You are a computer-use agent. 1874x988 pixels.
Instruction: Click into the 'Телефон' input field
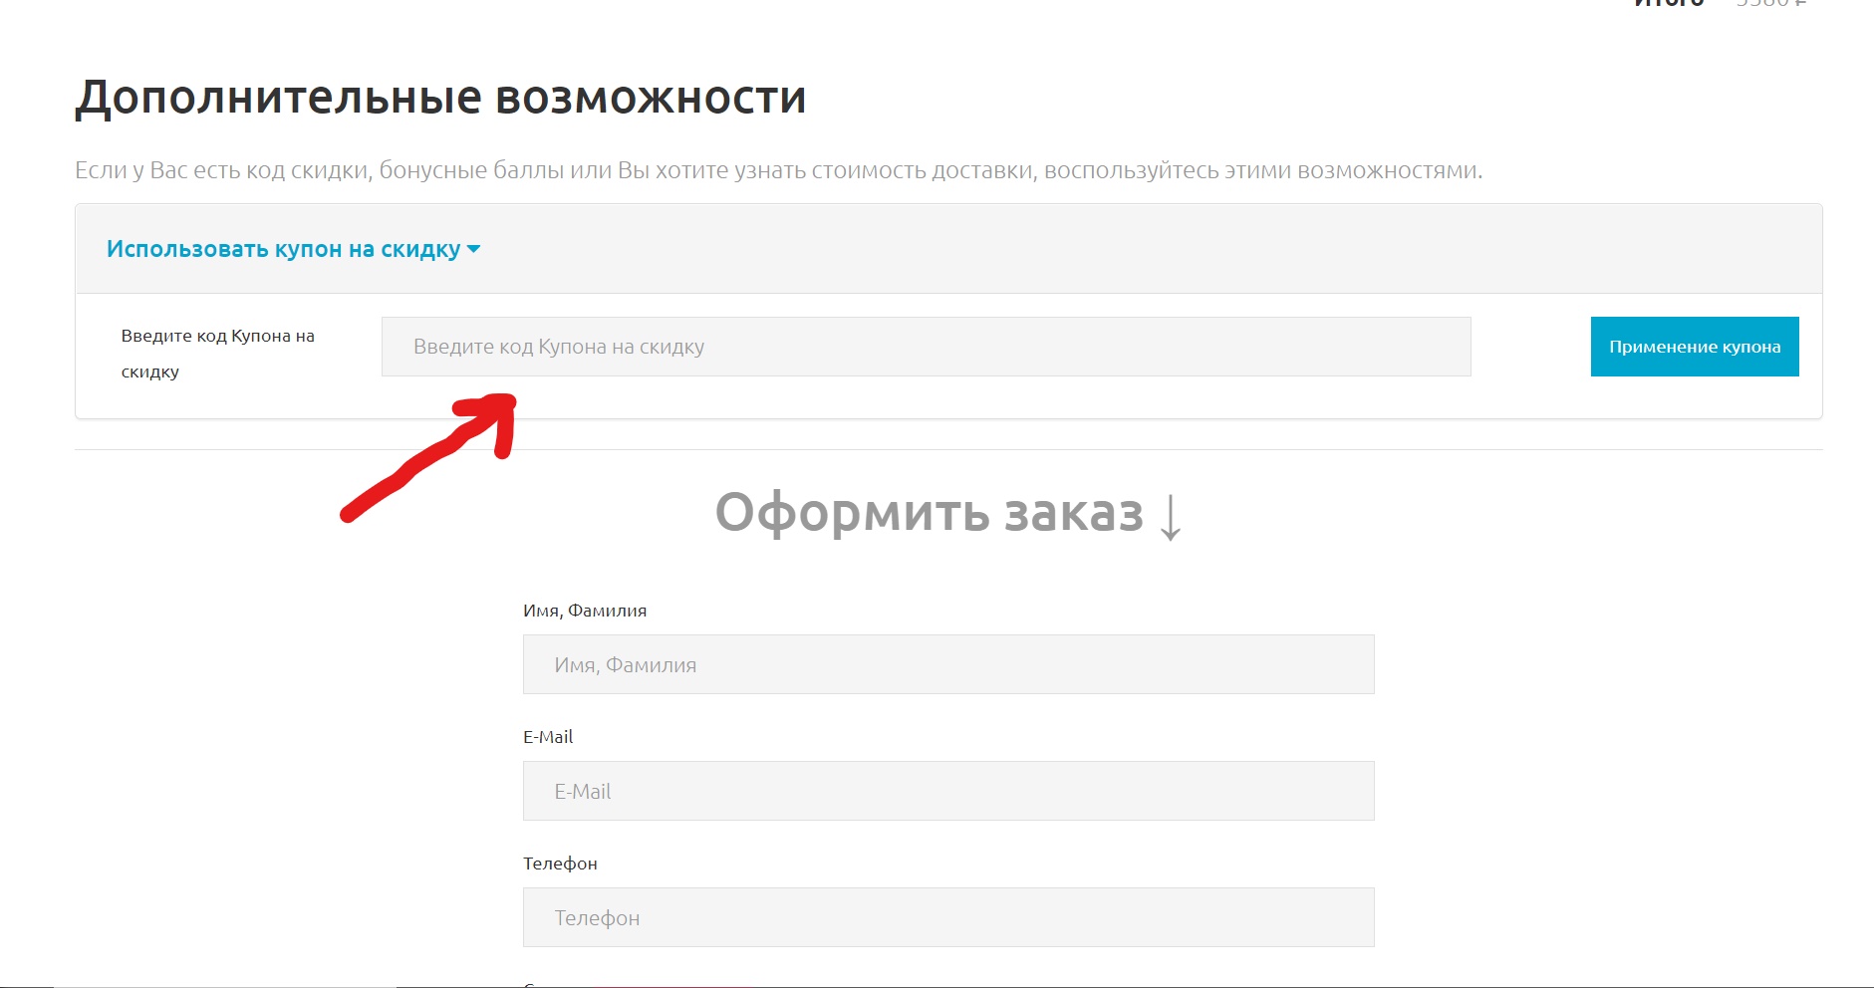(x=947, y=917)
